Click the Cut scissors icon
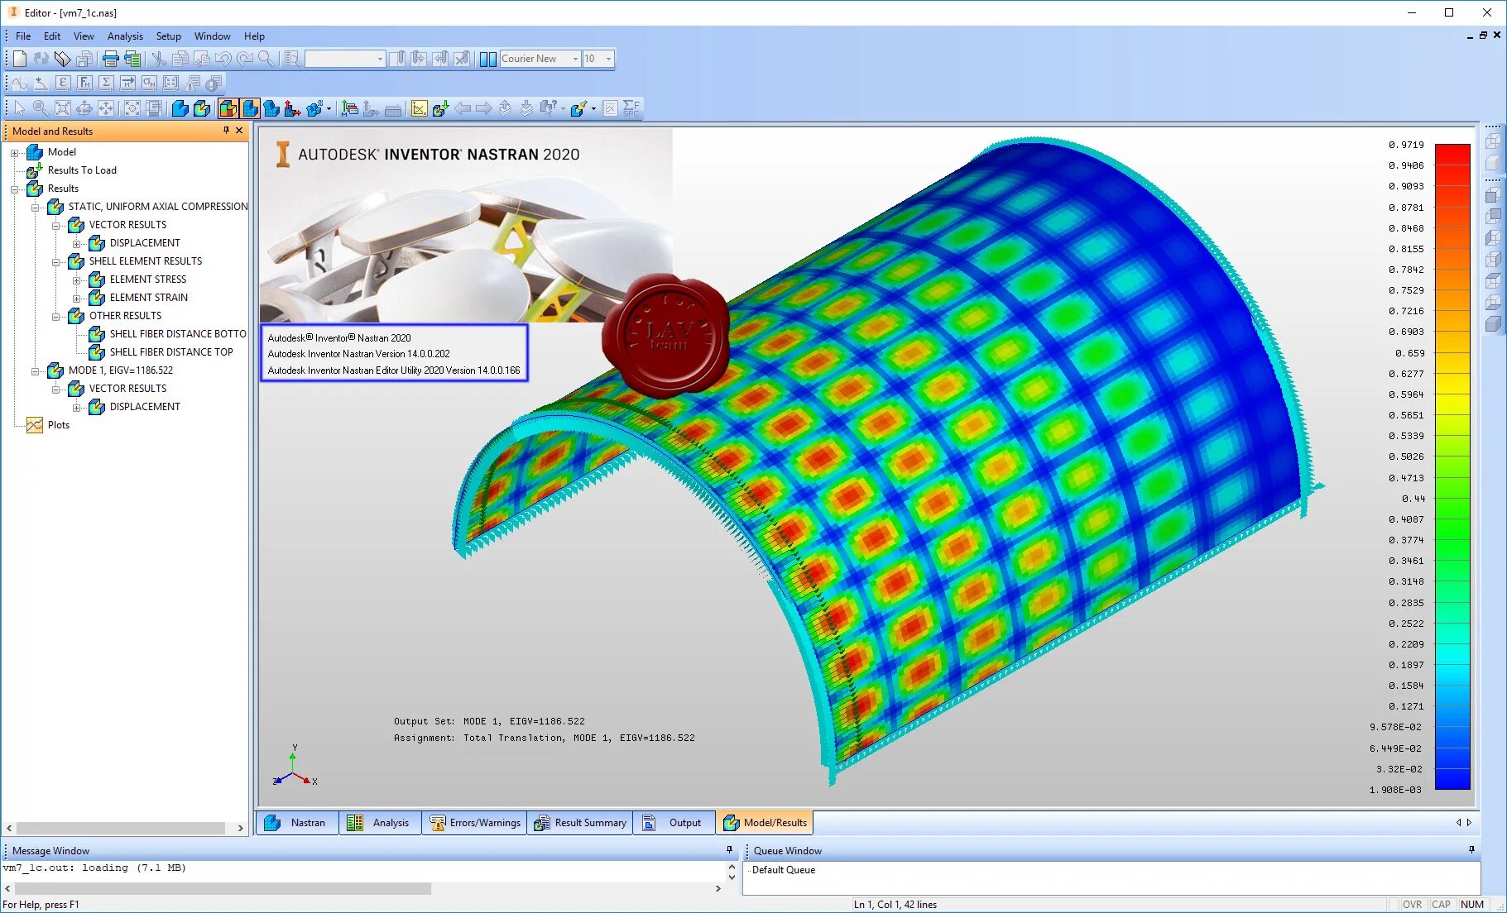 (x=159, y=59)
